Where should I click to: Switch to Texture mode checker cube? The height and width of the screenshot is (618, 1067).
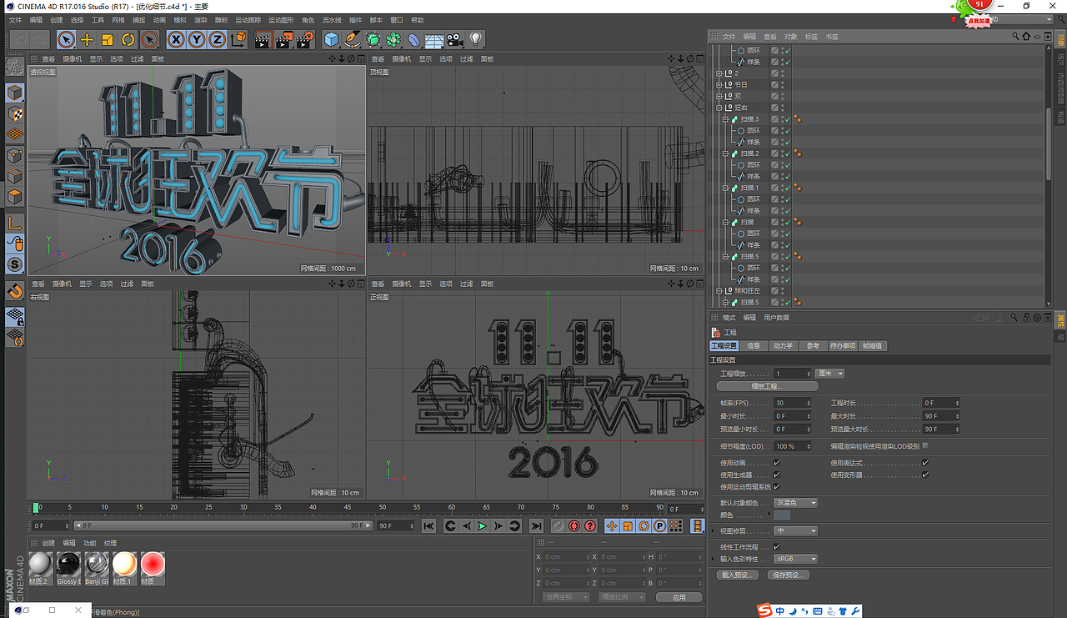[x=15, y=113]
